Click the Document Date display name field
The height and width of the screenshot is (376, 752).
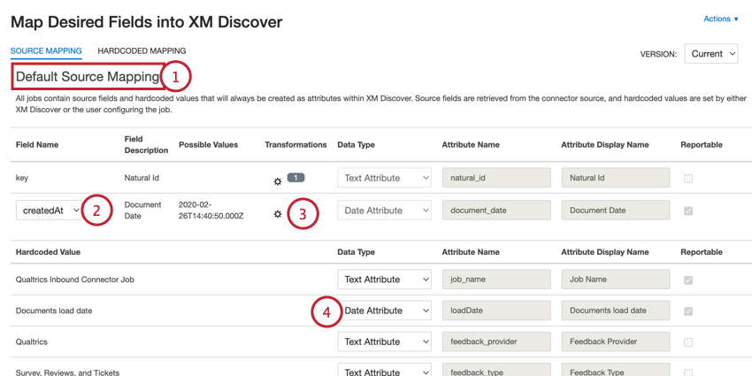point(615,211)
